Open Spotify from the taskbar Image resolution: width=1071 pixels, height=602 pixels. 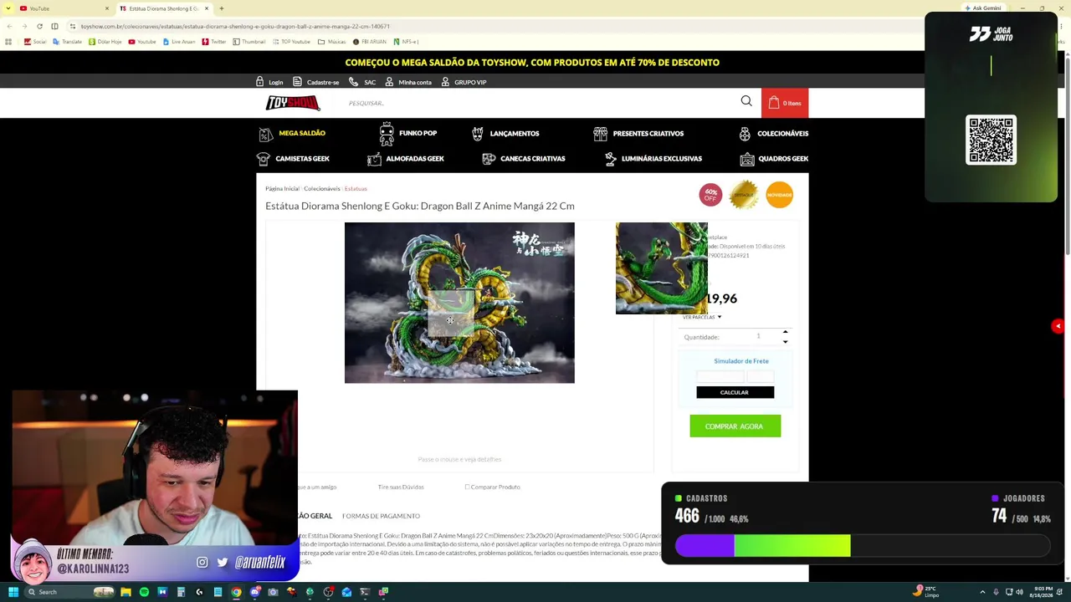pyautogui.click(x=144, y=592)
